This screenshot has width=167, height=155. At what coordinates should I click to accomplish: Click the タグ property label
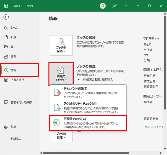tap(146, 55)
